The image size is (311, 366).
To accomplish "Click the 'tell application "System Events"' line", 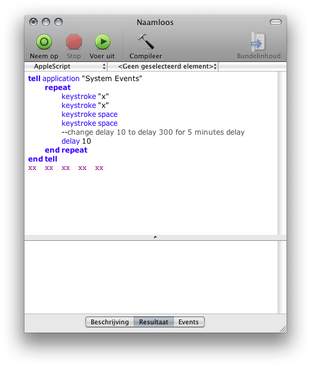I will (x=85, y=79).
